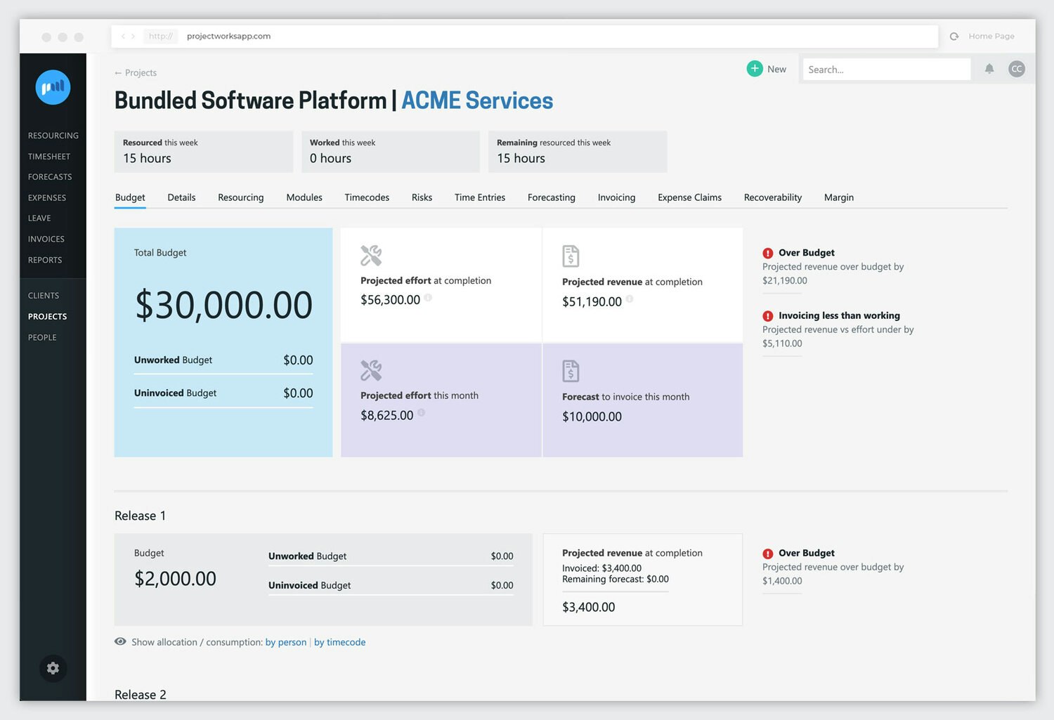The height and width of the screenshot is (720, 1054).
Task: Select the Margin tab
Action: [838, 197]
